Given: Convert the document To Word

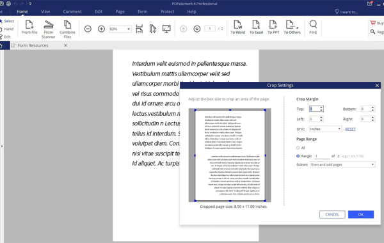Looking at the screenshot, I should 238,27.
